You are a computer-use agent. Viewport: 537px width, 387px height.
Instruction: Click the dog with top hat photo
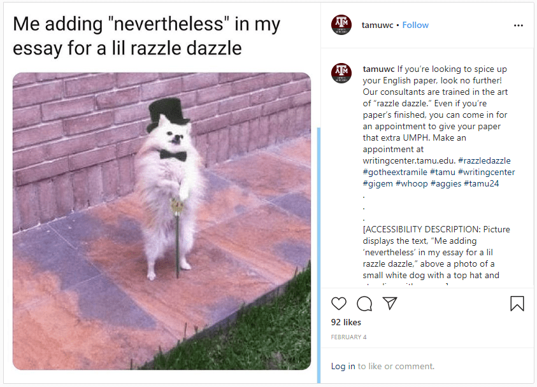[x=162, y=221]
